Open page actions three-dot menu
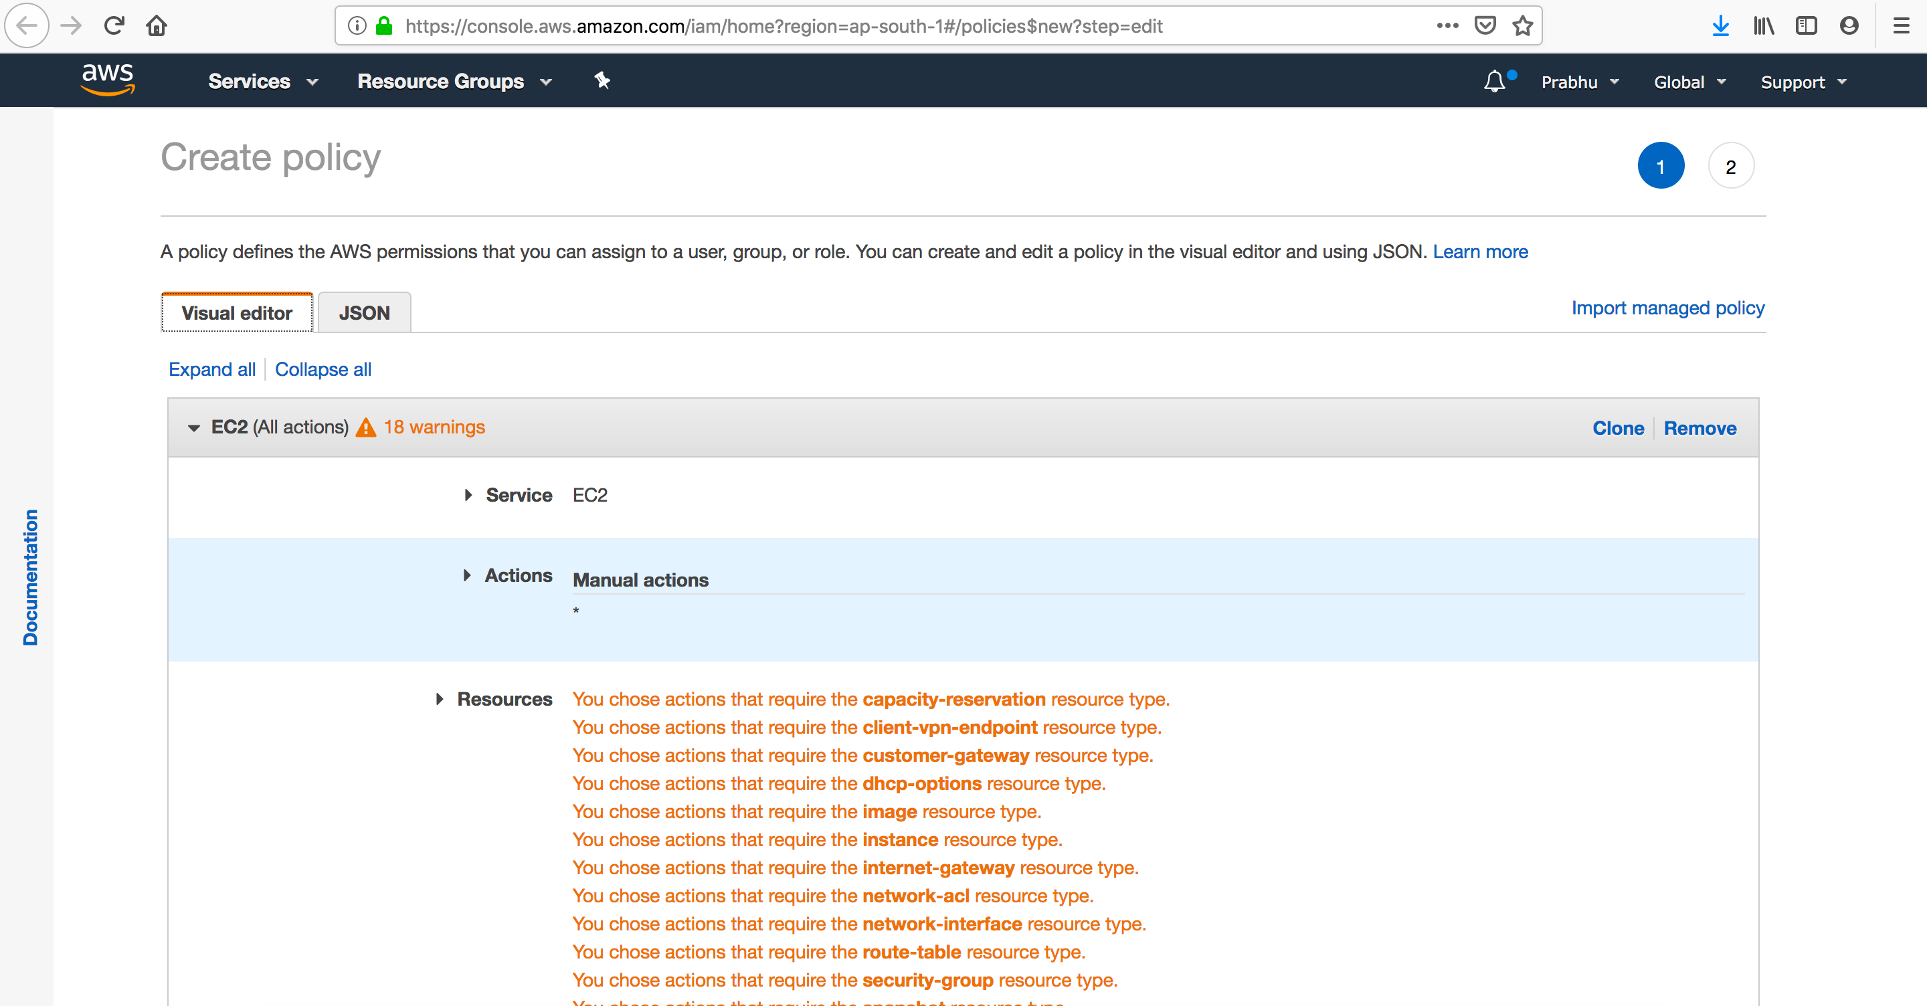Screen dimensions: 1927x1006 1447,26
